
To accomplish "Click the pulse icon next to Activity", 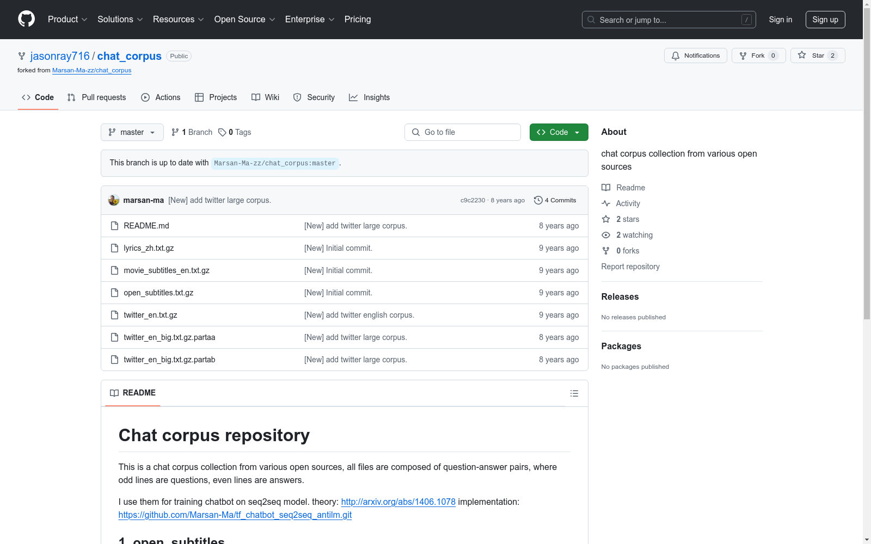I will pyautogui.click(x=606, y=203).
